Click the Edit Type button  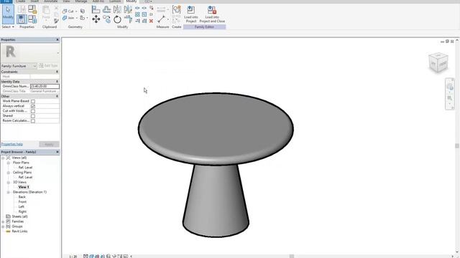(48, 66)
